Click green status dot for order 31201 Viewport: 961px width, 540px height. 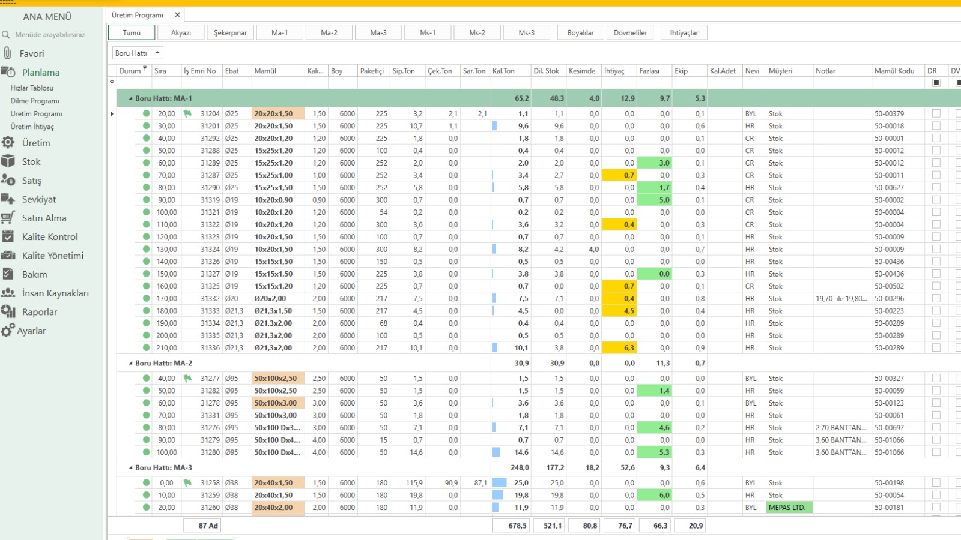point(146,126)
